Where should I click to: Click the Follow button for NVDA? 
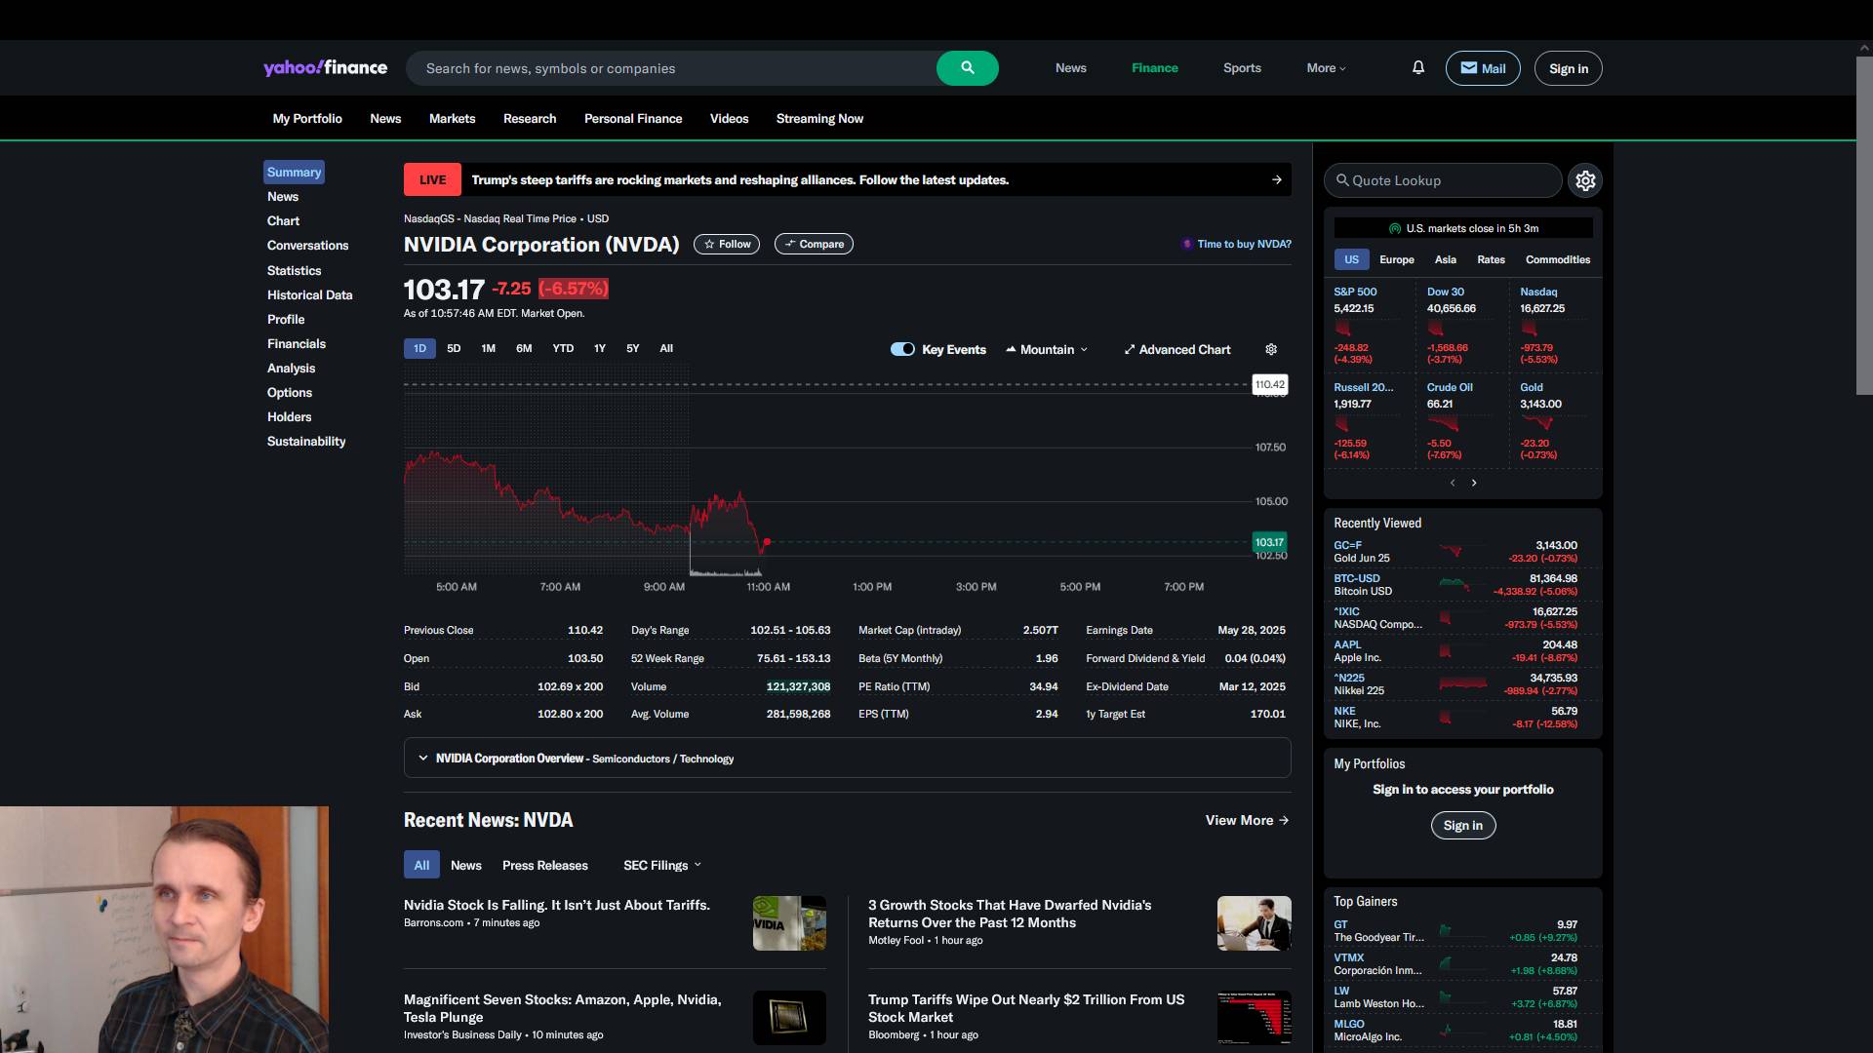tap(727, 244)
